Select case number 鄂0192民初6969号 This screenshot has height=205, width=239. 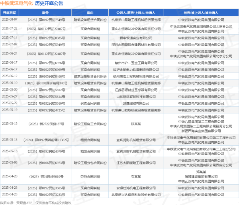46,70
